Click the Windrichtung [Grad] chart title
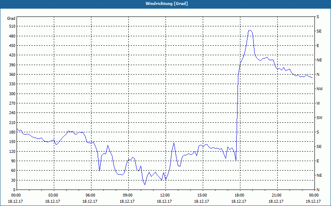Viewport: 331px width, 206px height. coord(167,4)
